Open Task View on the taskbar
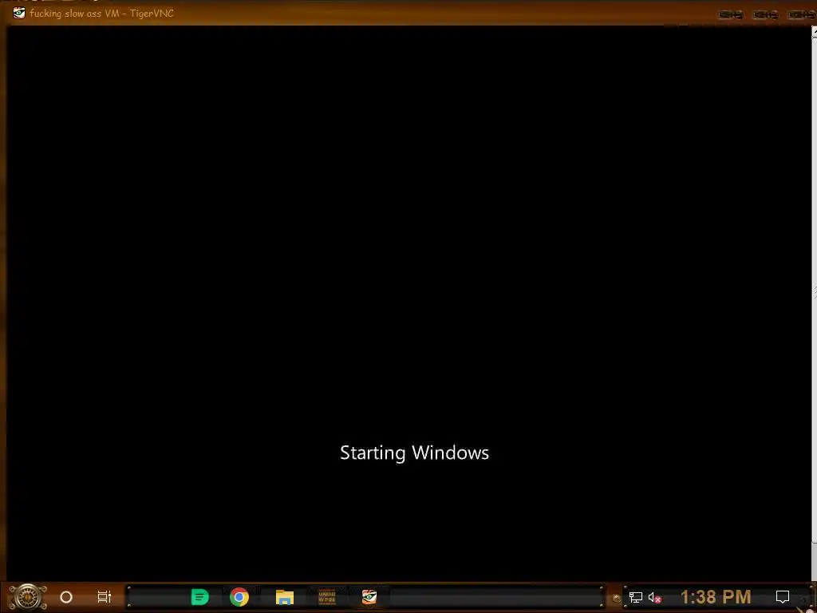 [x=105, y=597]
